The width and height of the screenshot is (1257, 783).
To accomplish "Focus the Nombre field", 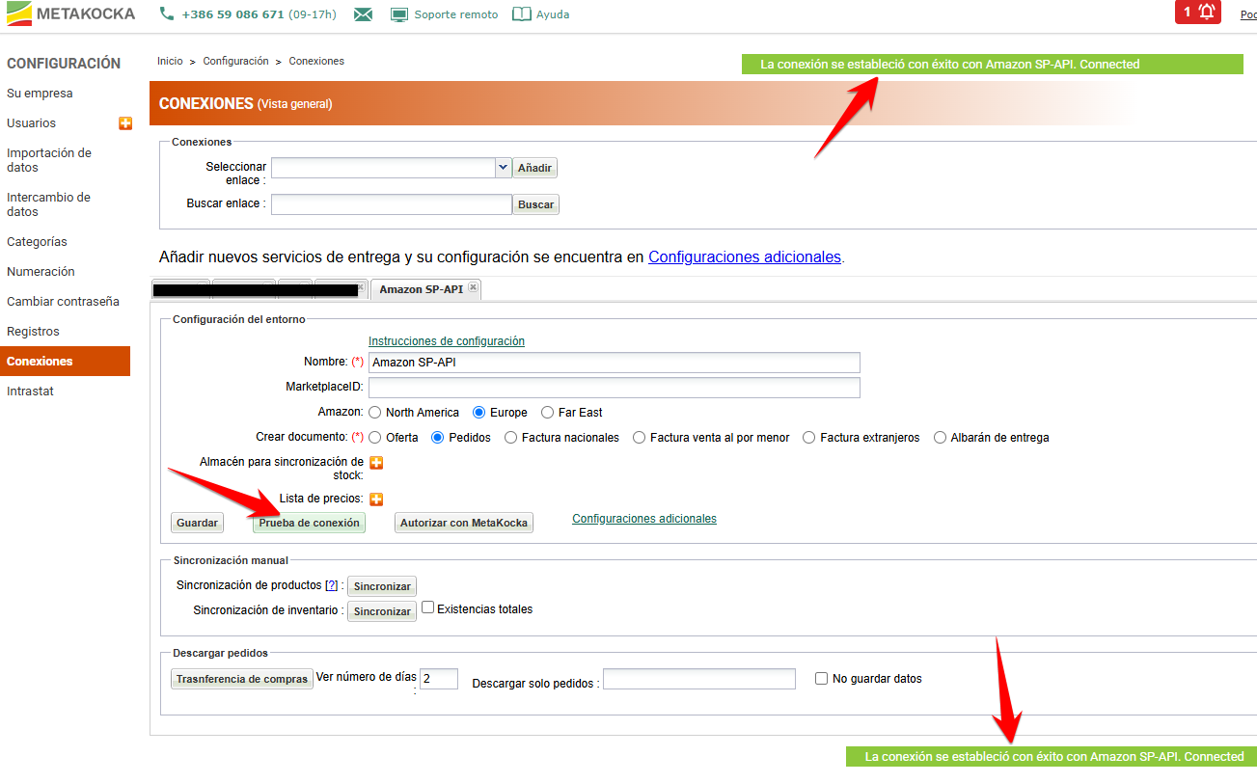I will point(615,363).
